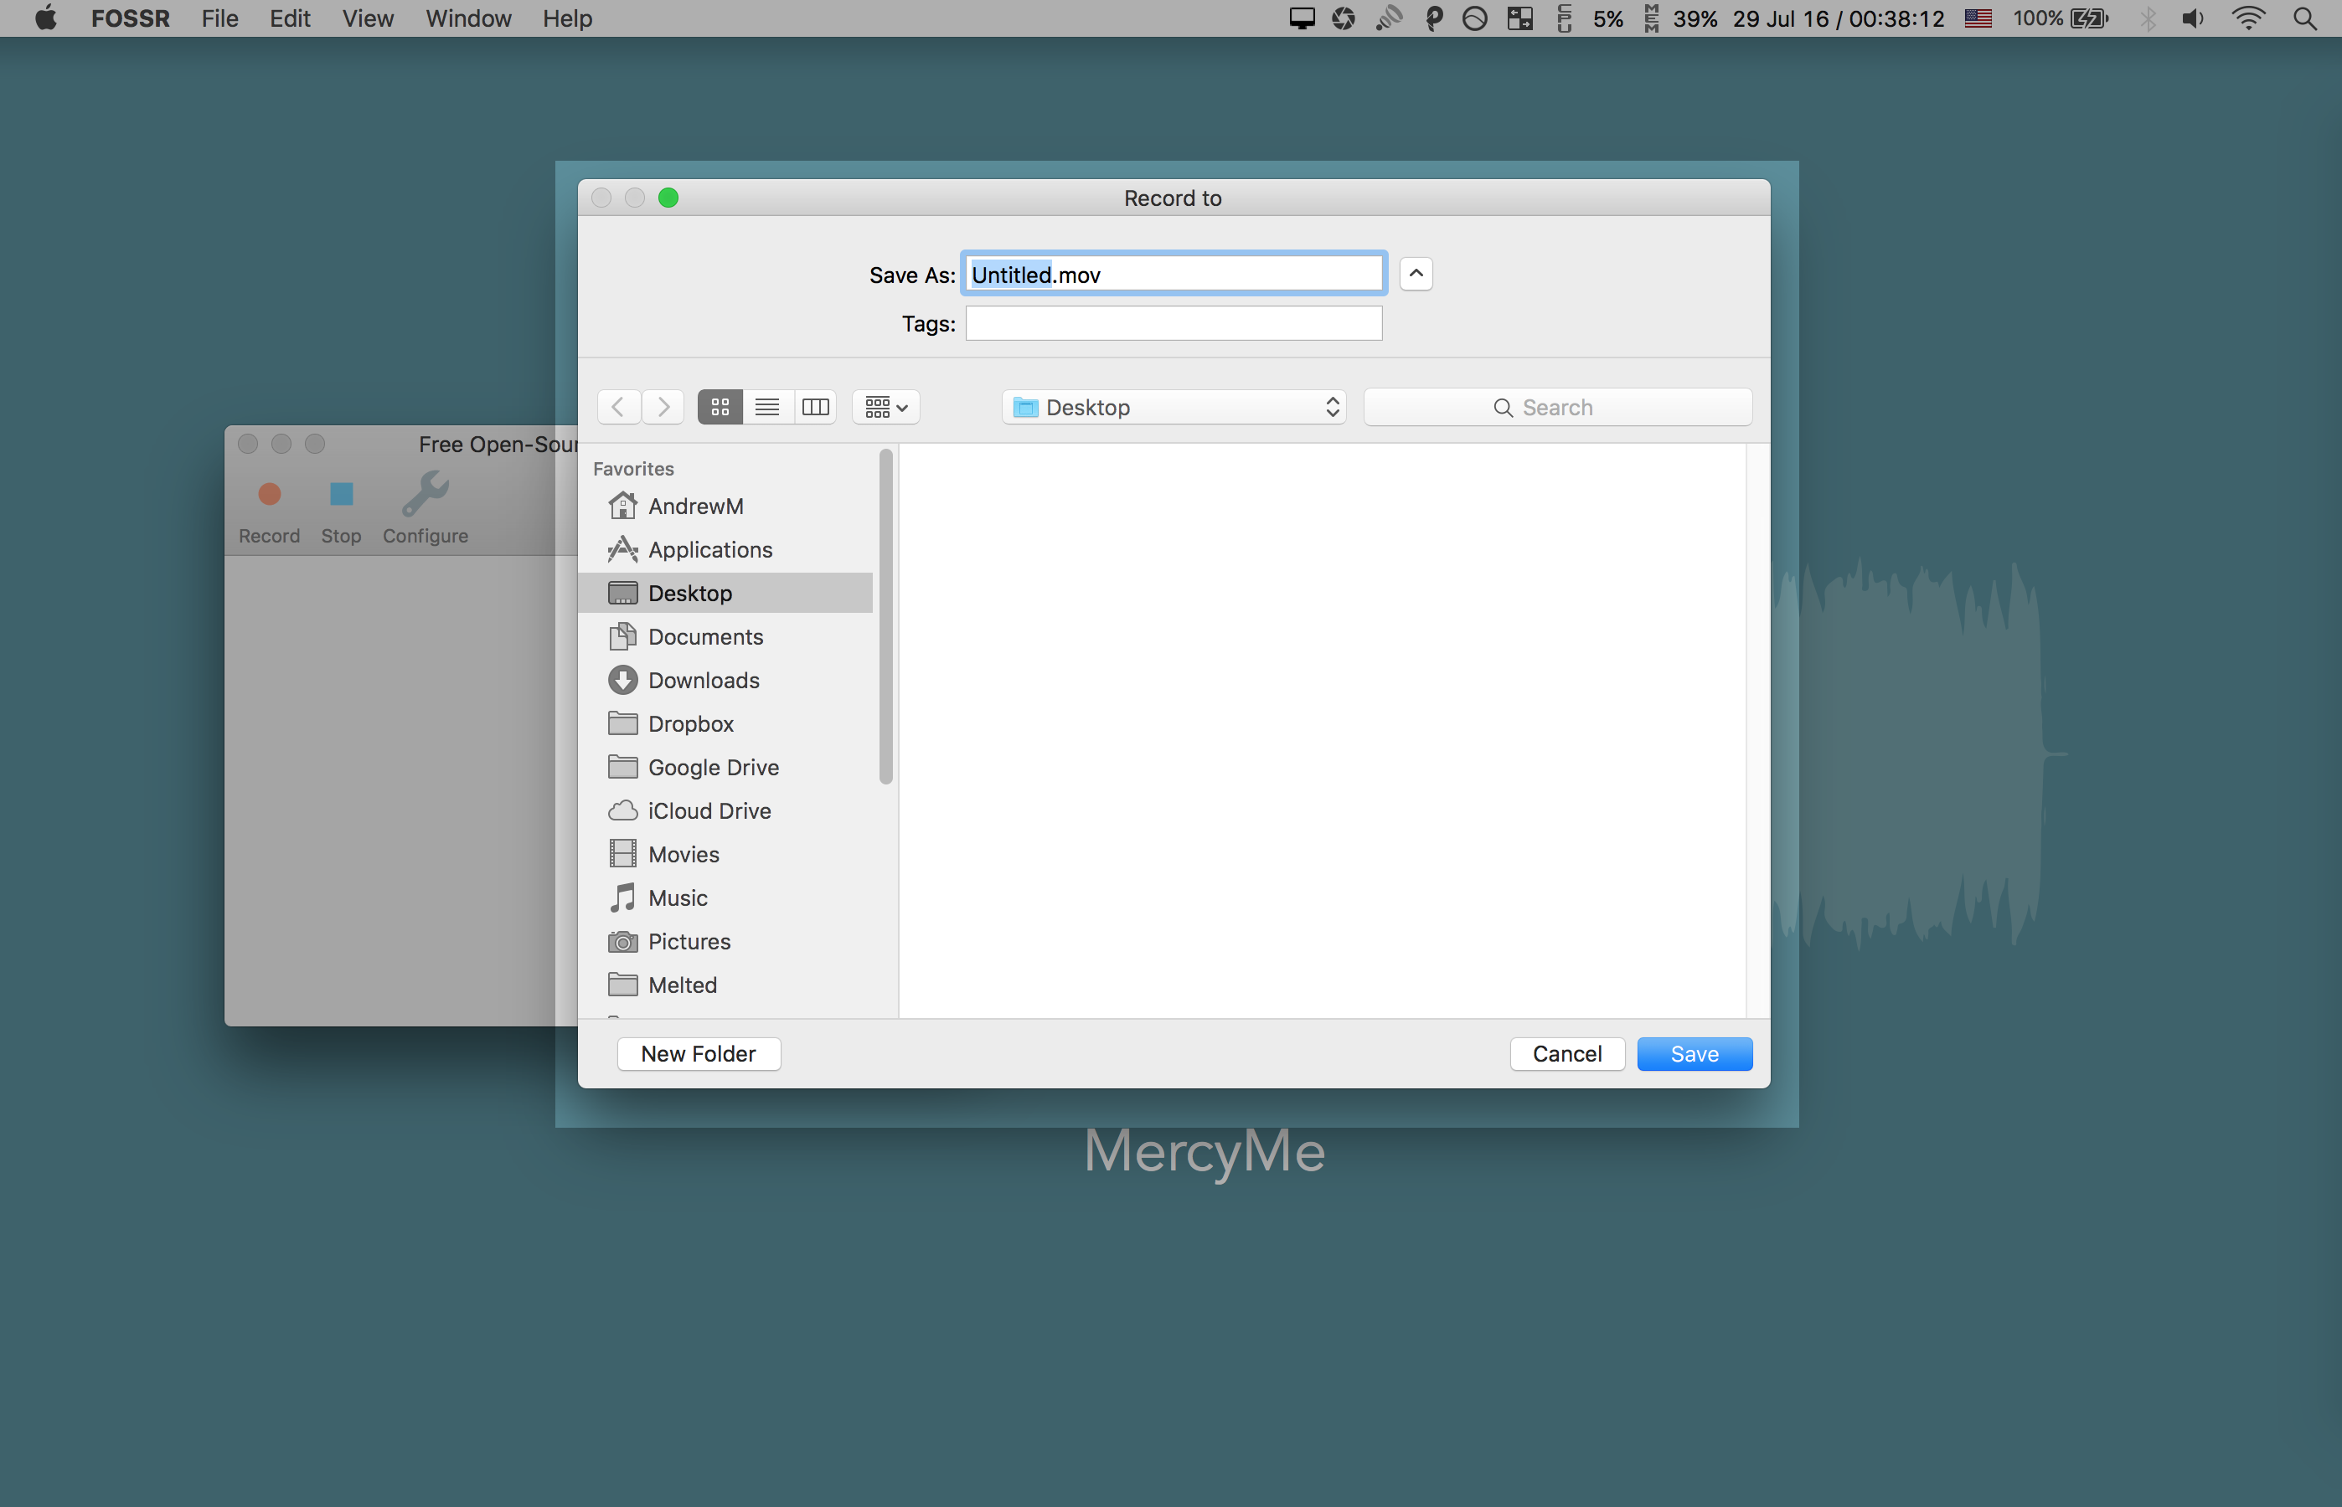The width and height of the screenshot is (2342, 1507).
Task: Click the forward navigation arrow
Action: point(664,407)
